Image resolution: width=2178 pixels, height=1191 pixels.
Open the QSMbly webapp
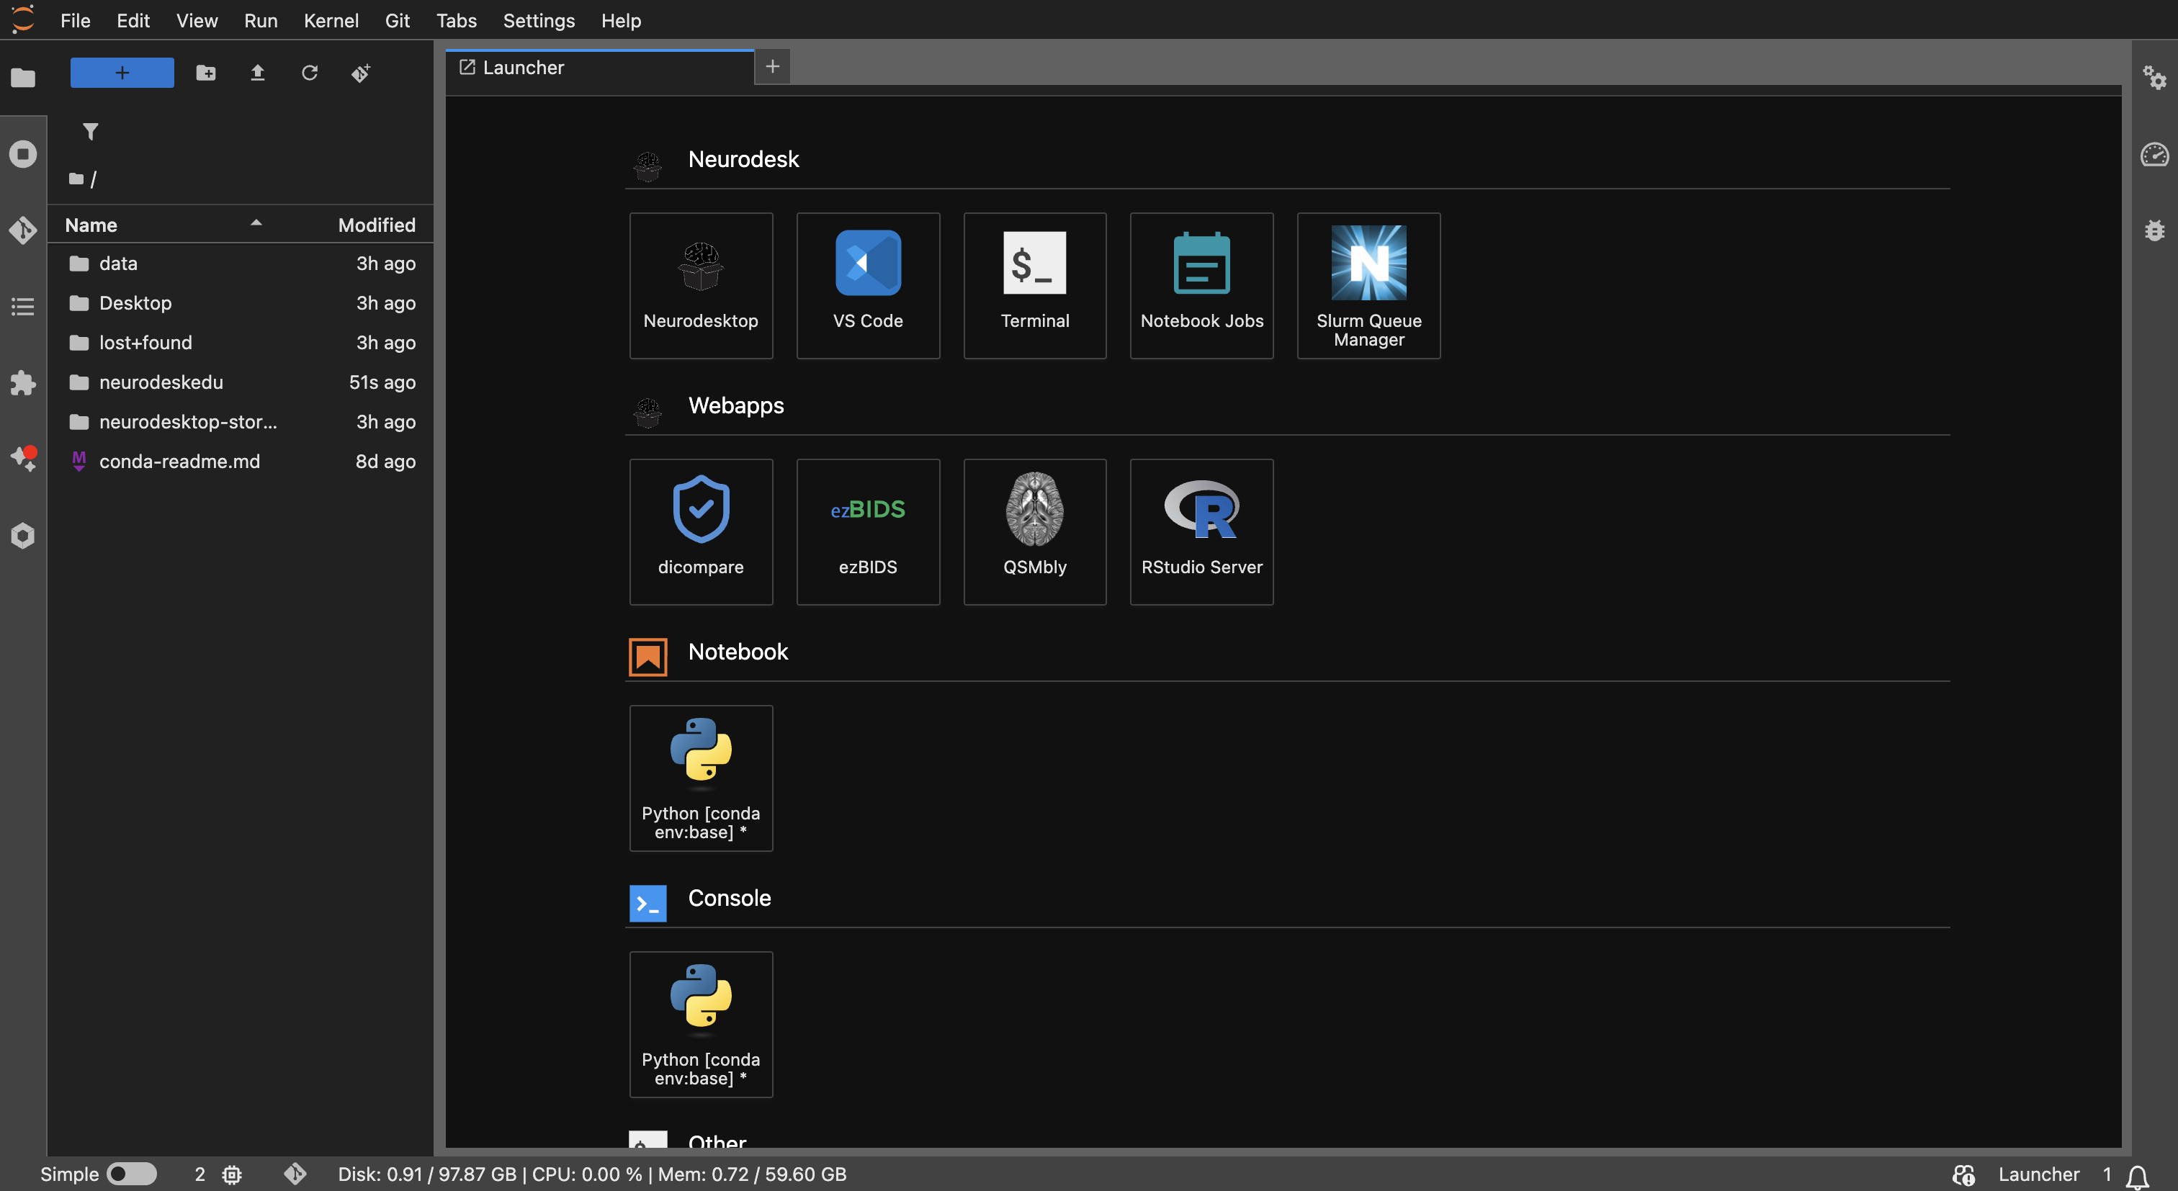point(1035,531)
